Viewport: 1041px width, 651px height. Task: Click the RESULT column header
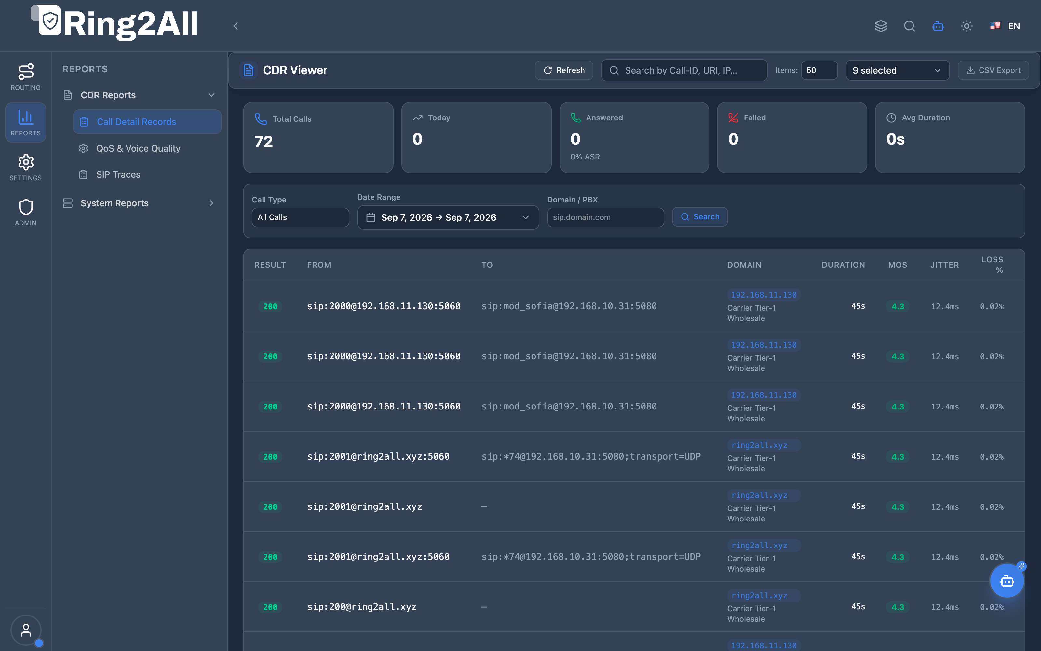(x=270, y=265)
